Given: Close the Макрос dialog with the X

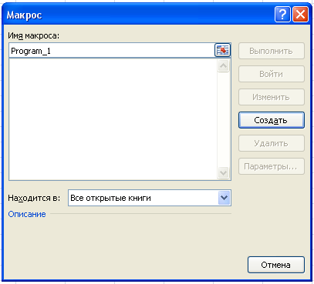Looking at the screenshot, I should coord(300,15).
